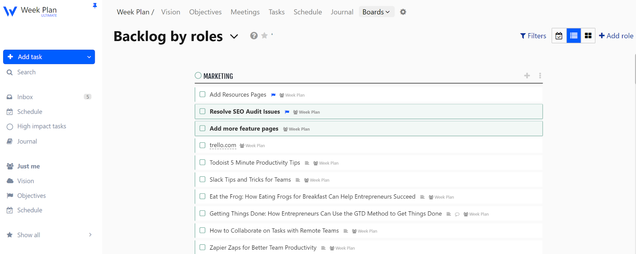The height and width of the screenshot is (254, 636).
Task: Expand the Backlog by roles title dropdown
Action: point(234,37)
